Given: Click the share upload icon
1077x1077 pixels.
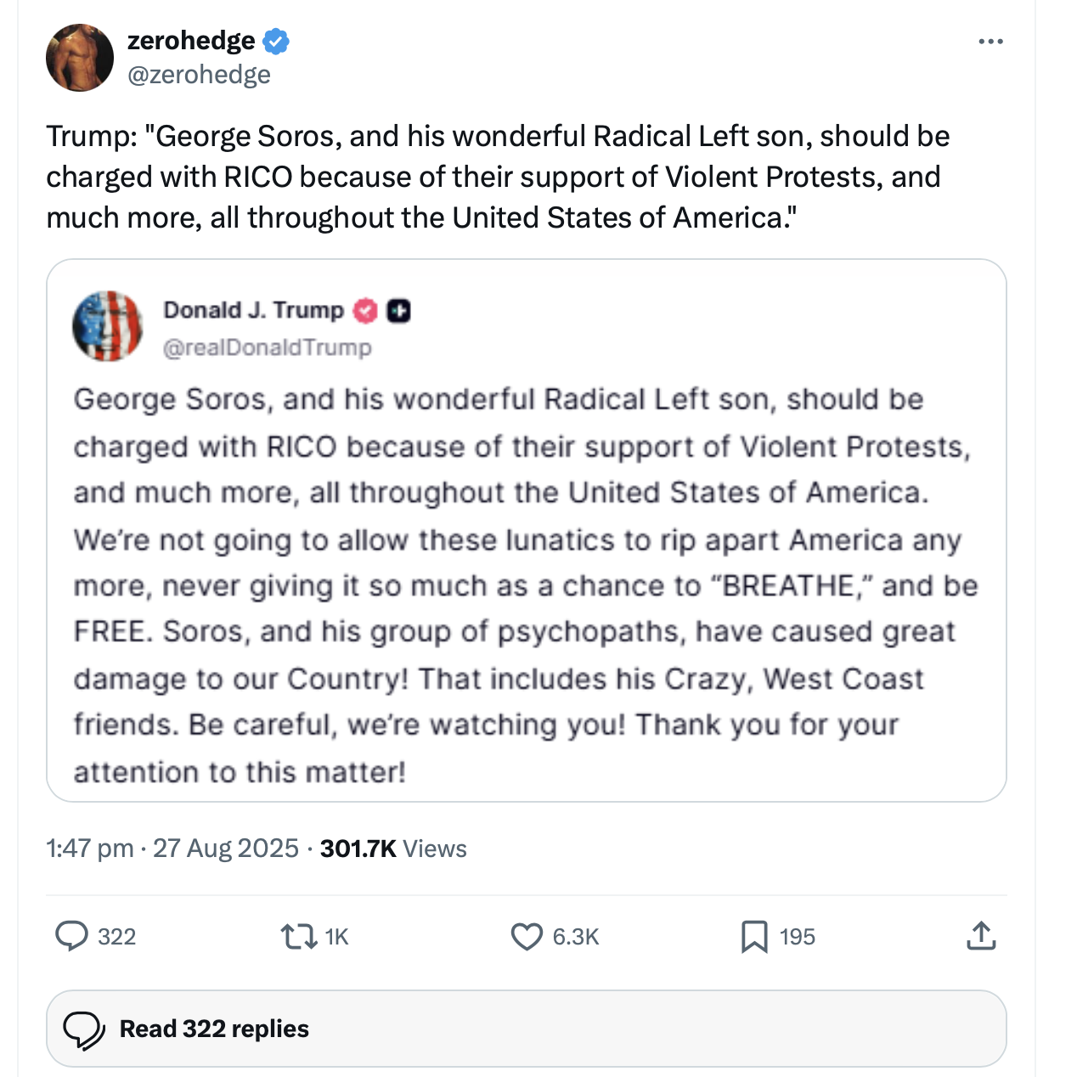Looking at the screenshot, I should pos(980,935).
